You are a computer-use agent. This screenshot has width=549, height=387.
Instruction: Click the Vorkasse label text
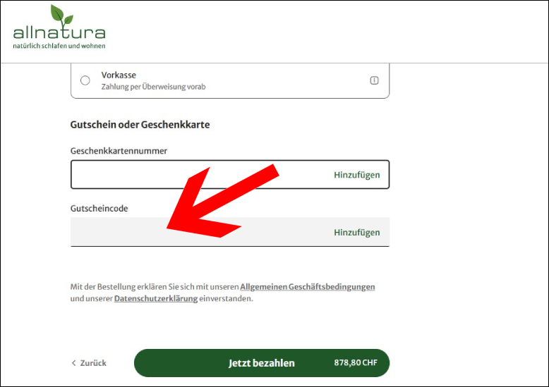coord(119,75)
